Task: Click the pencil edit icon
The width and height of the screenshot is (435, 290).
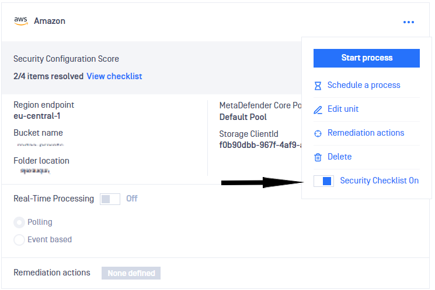Action: pos(318,110)
